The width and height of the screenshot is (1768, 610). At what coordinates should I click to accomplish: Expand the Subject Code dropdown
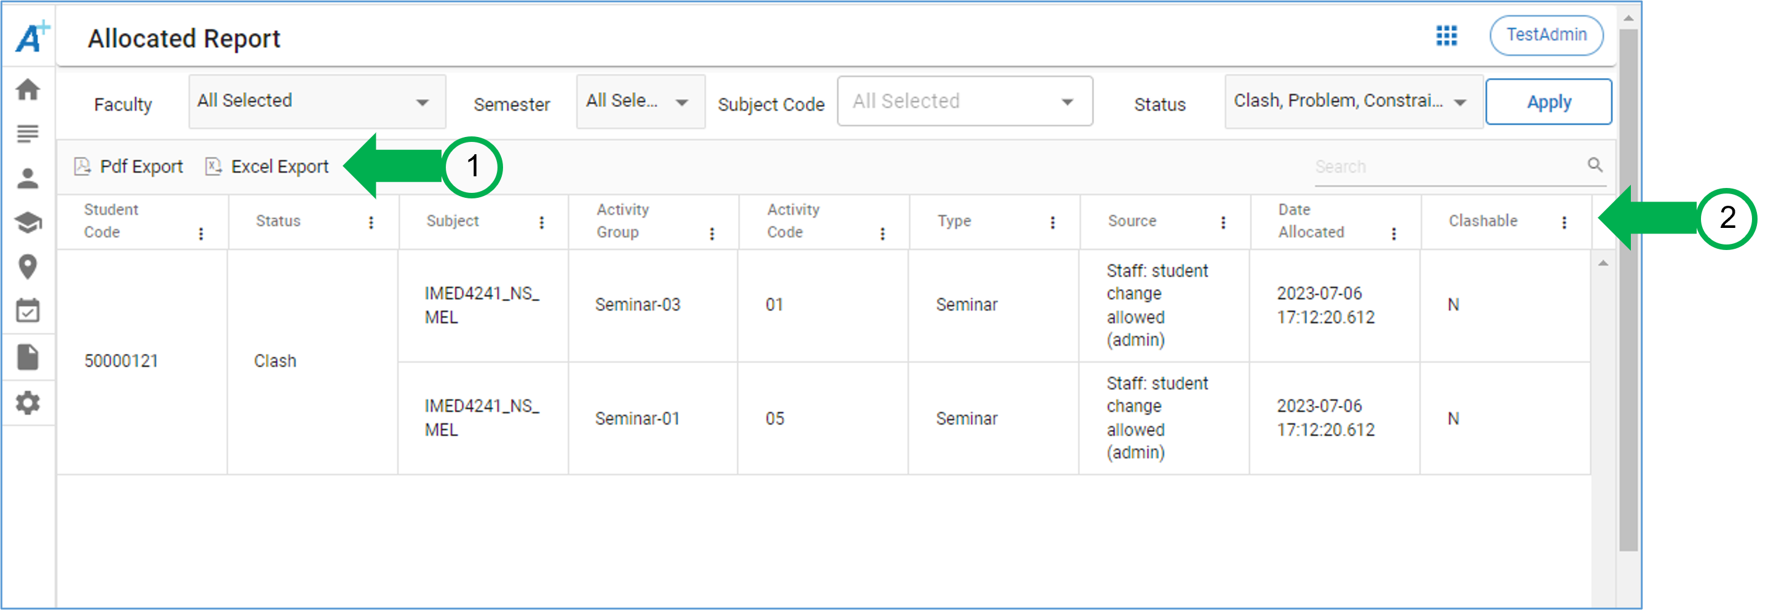[x=964, y=101]
